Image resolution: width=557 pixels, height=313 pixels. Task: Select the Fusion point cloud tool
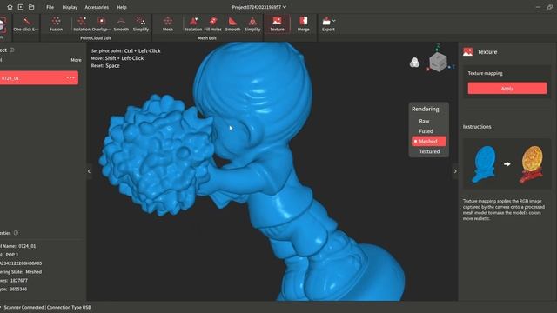click(56, 24)
